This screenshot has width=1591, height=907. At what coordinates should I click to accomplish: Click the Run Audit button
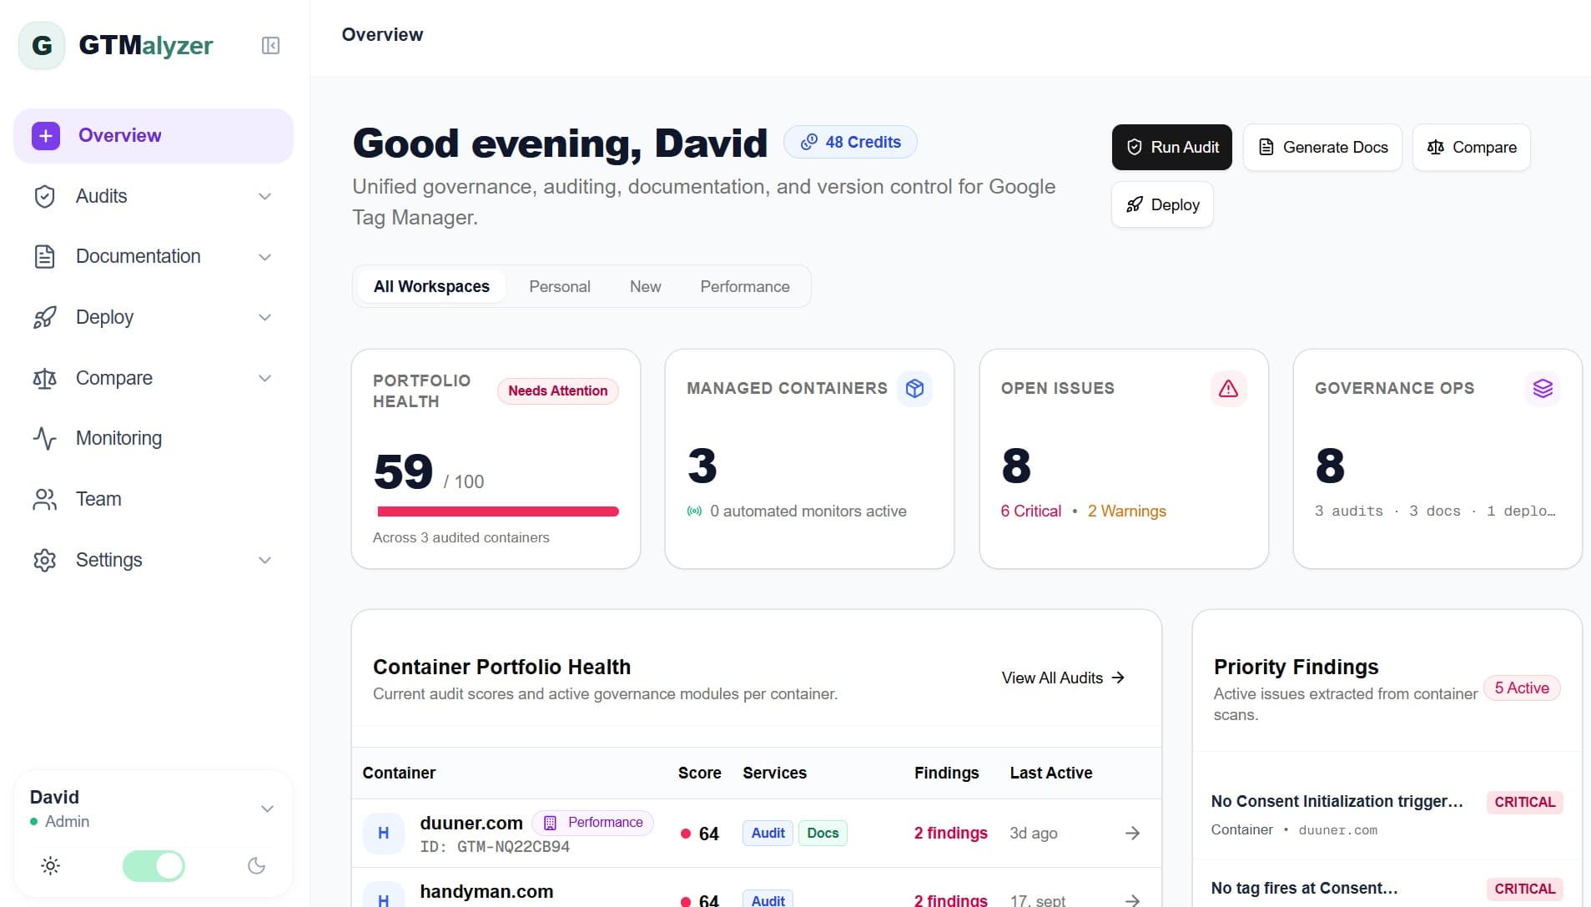1171,147
